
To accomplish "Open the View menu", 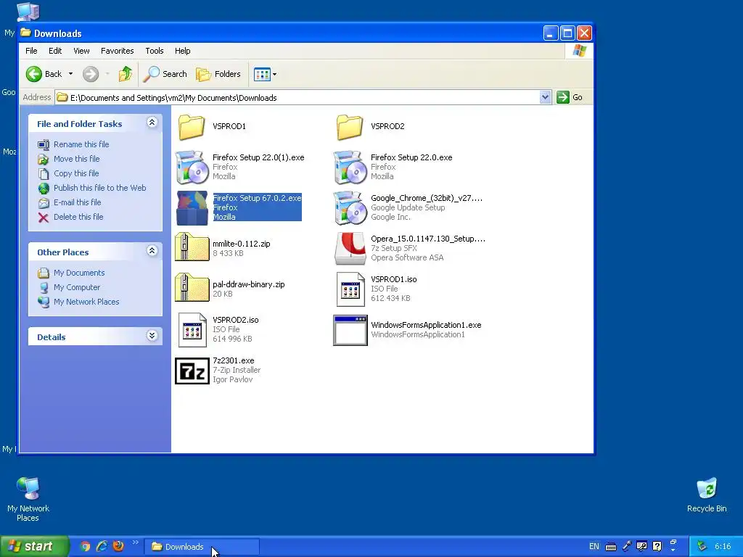I will [81, 51].
